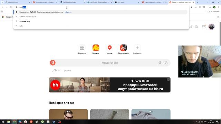Click the Подборка для вас heading
Screen dimensions: 221x124
coord(61,103)
